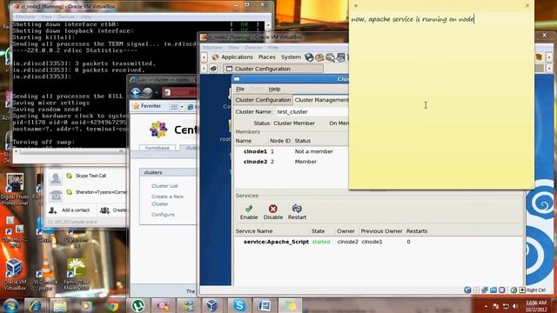557x313 pixels.
Task: Click the Disable service icon
Action: click(272, 212)
